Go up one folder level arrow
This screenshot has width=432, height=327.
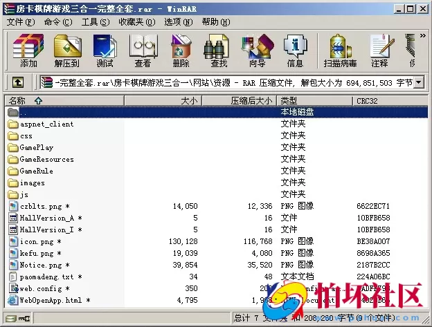point(18,82)
